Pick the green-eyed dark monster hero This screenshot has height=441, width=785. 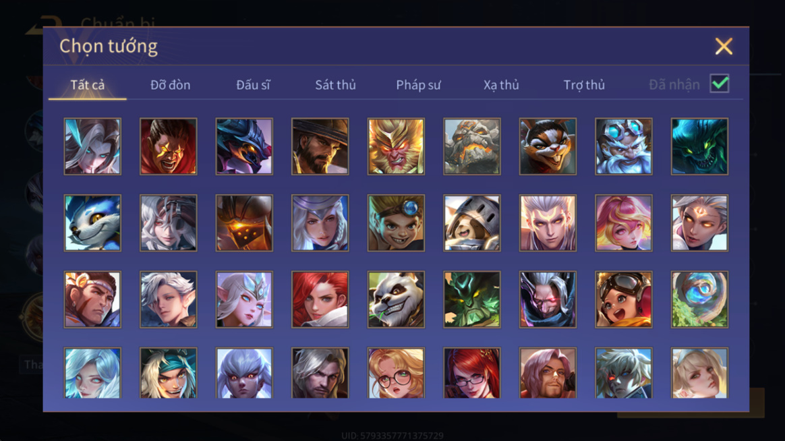[x=699, y=146]
